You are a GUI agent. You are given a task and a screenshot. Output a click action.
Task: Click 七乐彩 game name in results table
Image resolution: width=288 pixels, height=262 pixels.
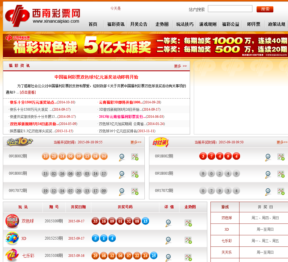[x=28, y=256]
